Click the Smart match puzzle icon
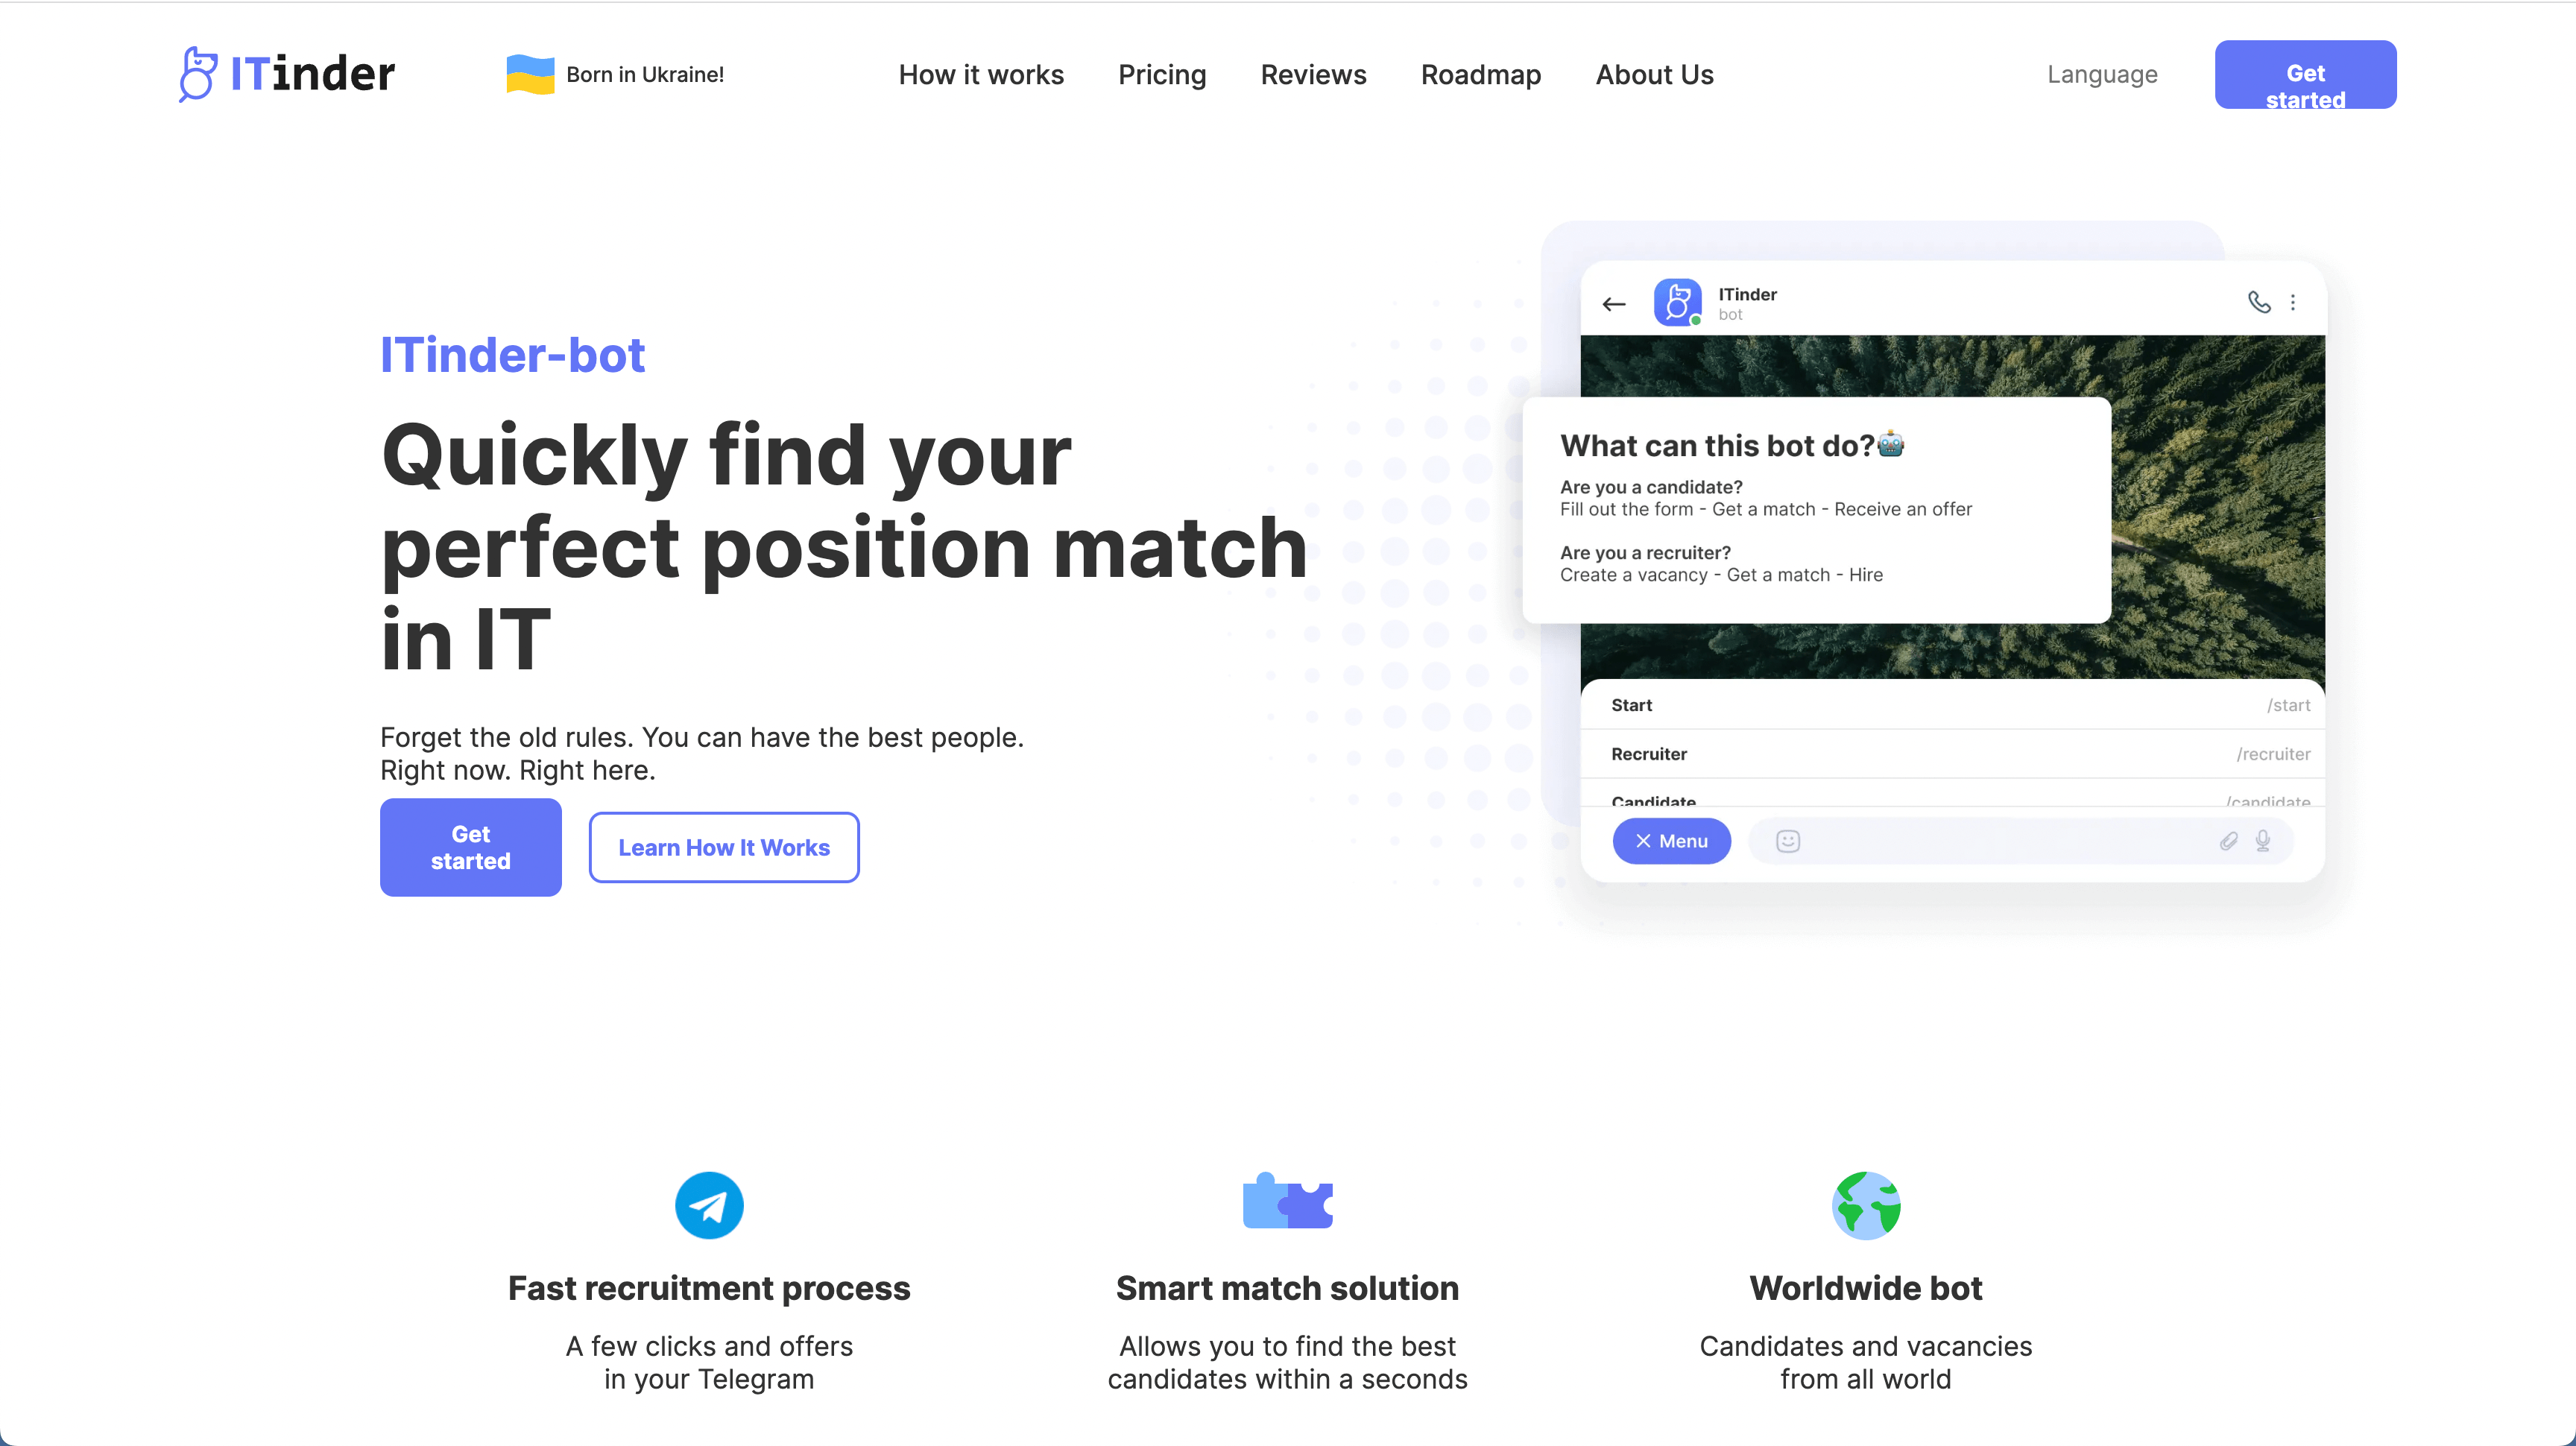The width and height of the screenshot is (2576, 1446). tap(1287, 1205)
